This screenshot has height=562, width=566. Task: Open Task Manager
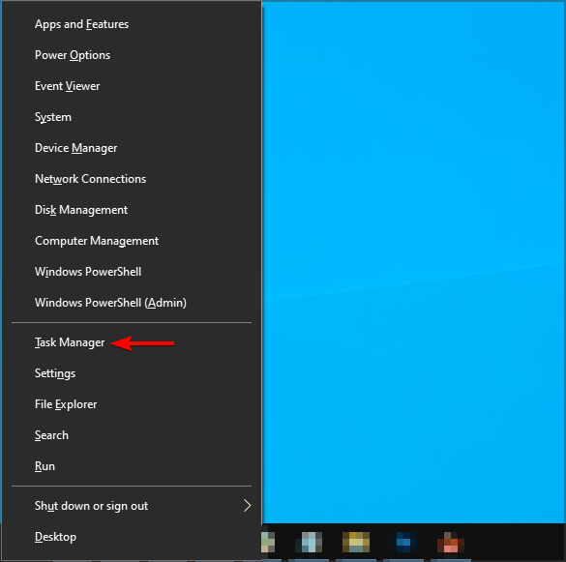tap(132, 342)
